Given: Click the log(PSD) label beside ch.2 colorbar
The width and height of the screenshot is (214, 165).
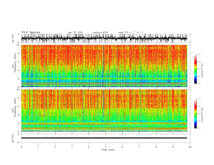Looking at the screenshot, I should click(202, 115).
